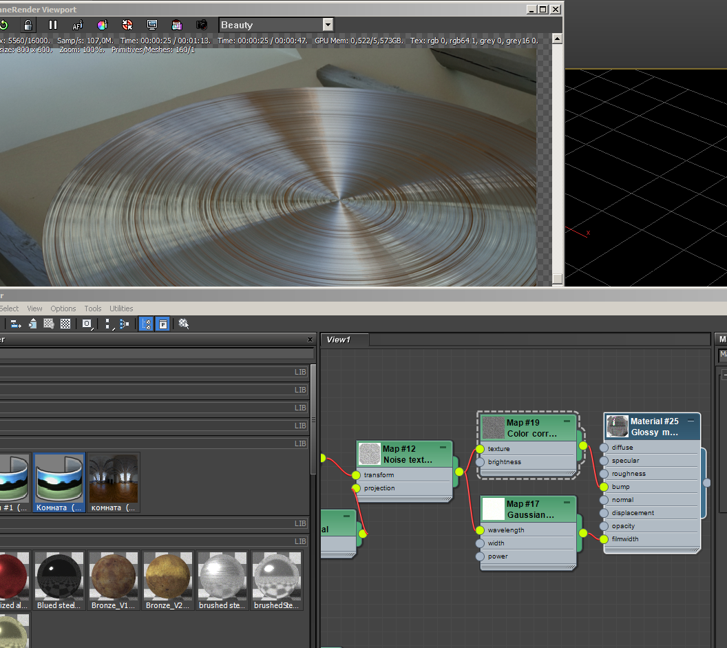
Task: Collapse the Material #25 Glossy node
Action: (691, 420)
